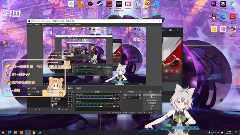Open Microsoft Edge desktop icon
Image resolution: width=240 pixels, height=135 pixels.
(x=223, y=19)
